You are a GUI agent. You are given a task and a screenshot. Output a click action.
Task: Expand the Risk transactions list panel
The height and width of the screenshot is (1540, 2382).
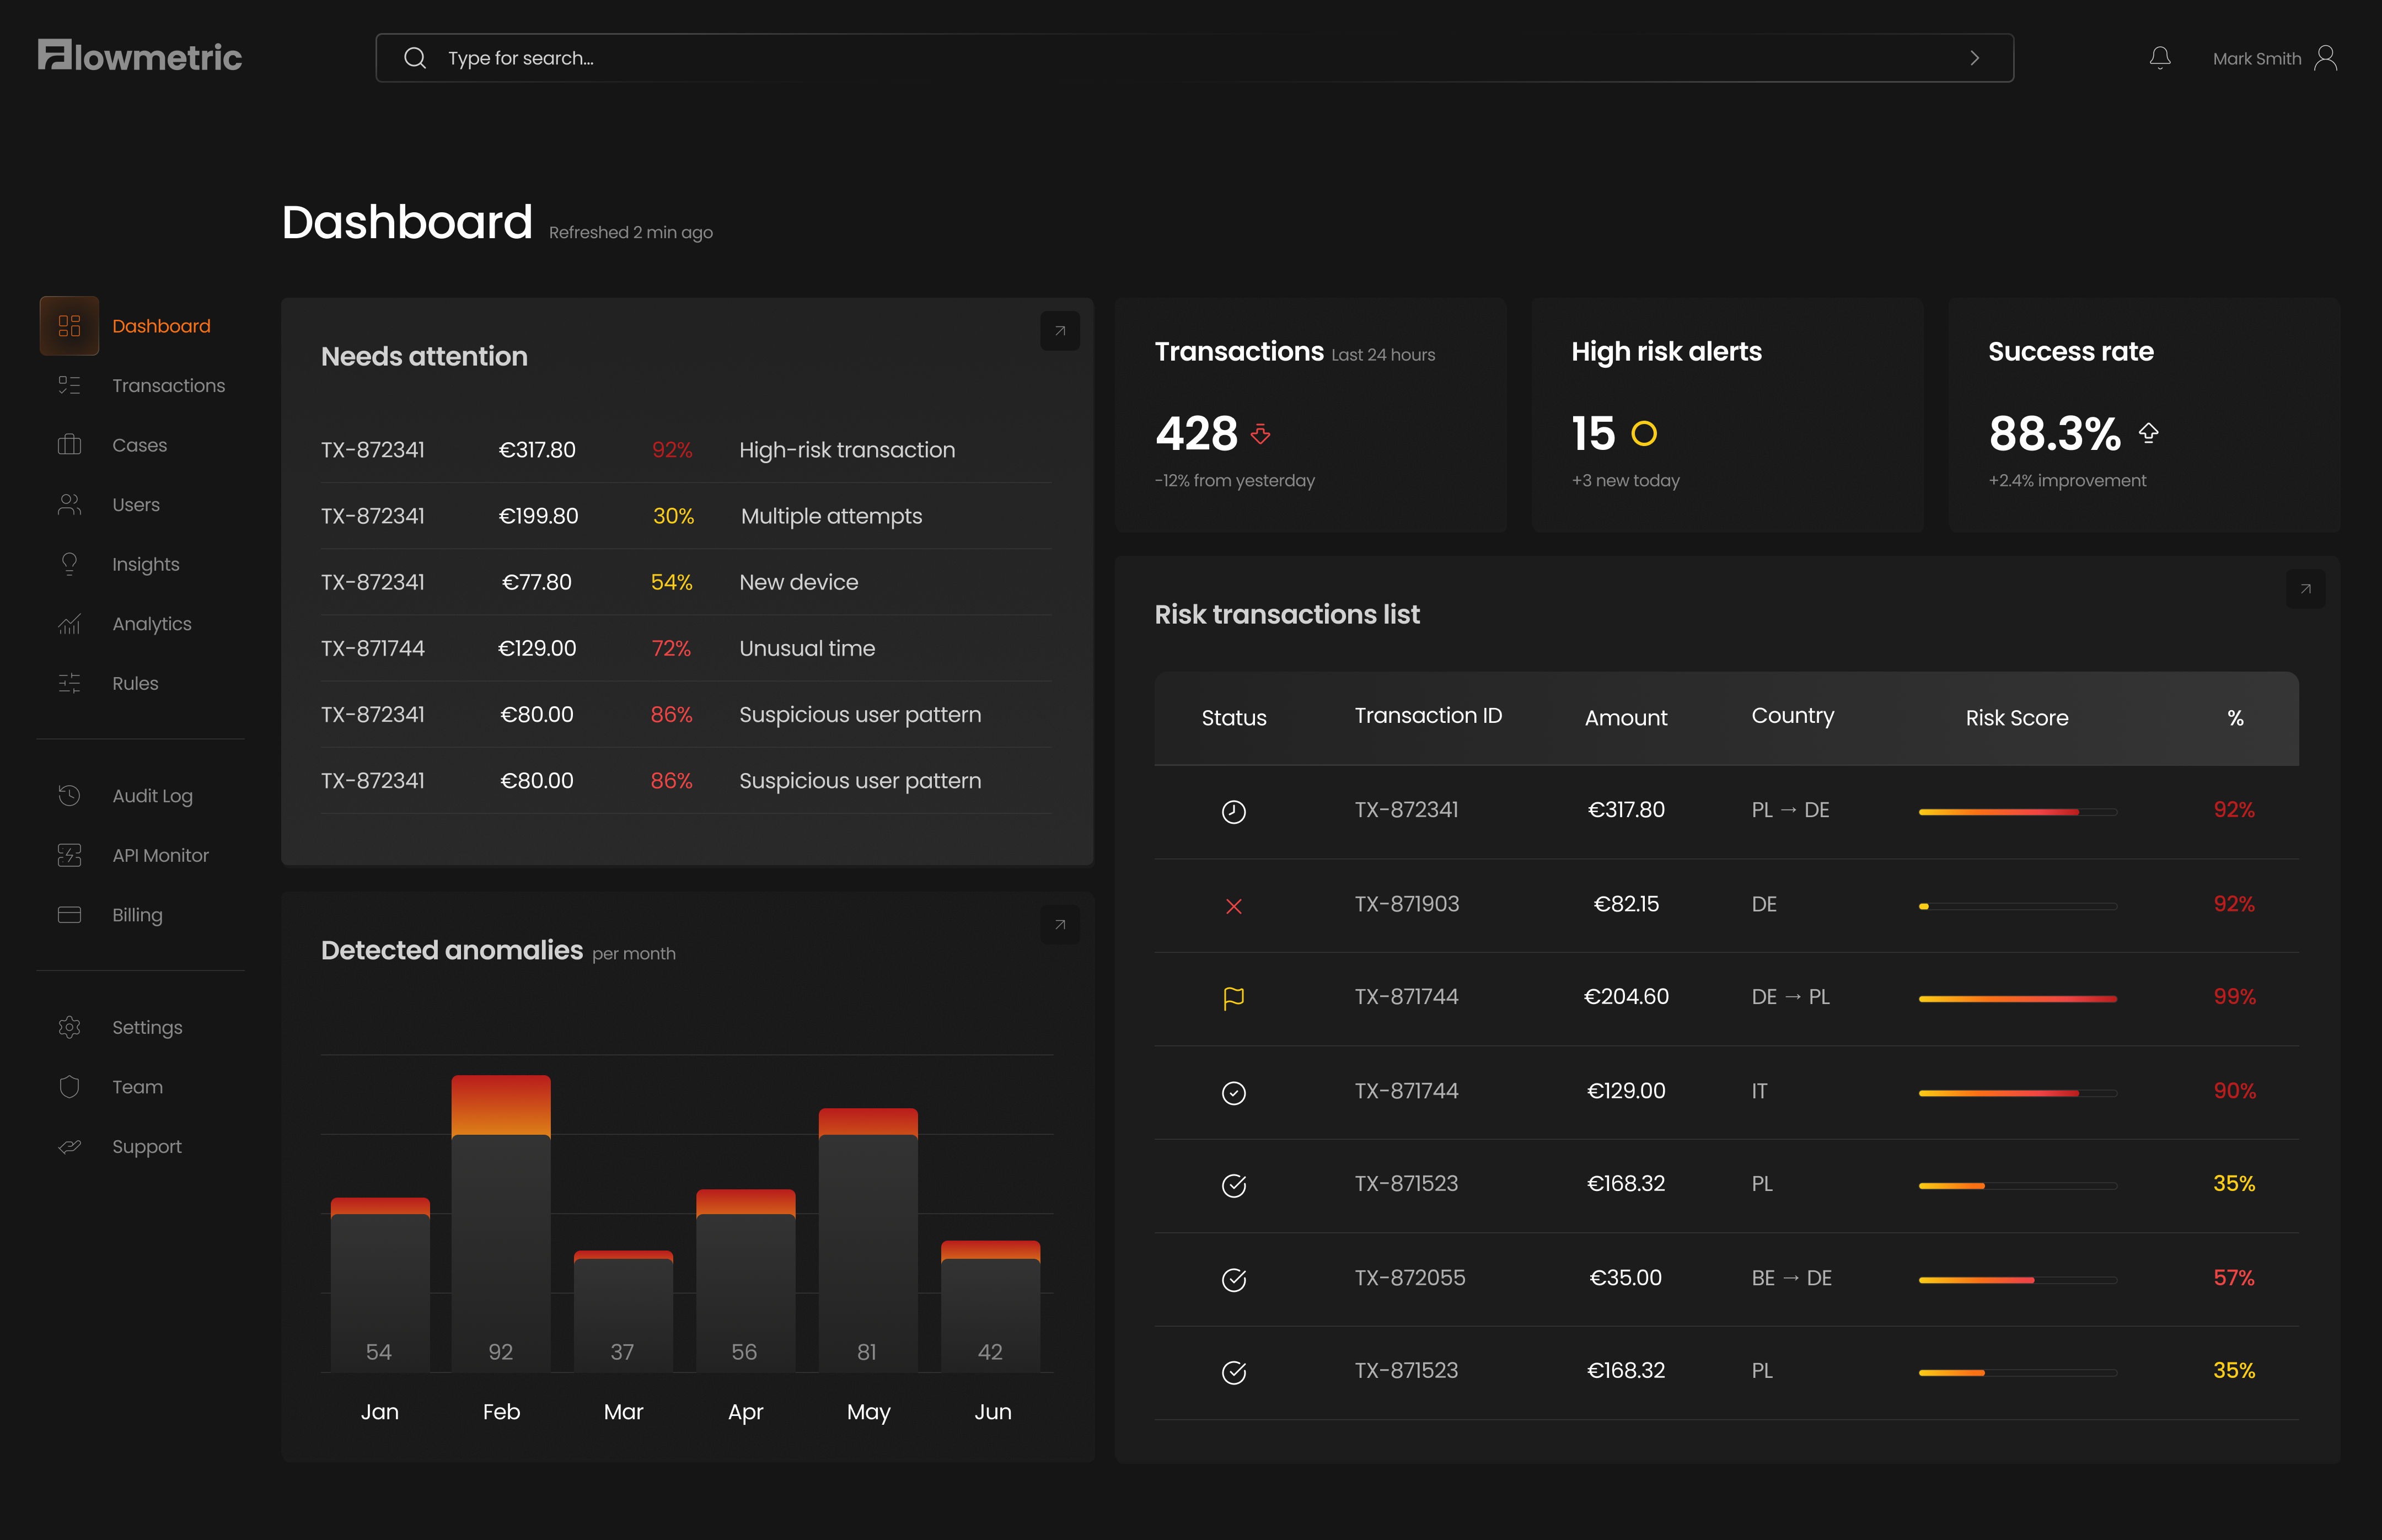pos(2305,588)
